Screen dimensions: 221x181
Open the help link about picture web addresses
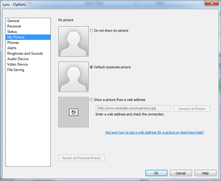pyautogui.click(x=154, y=132)
